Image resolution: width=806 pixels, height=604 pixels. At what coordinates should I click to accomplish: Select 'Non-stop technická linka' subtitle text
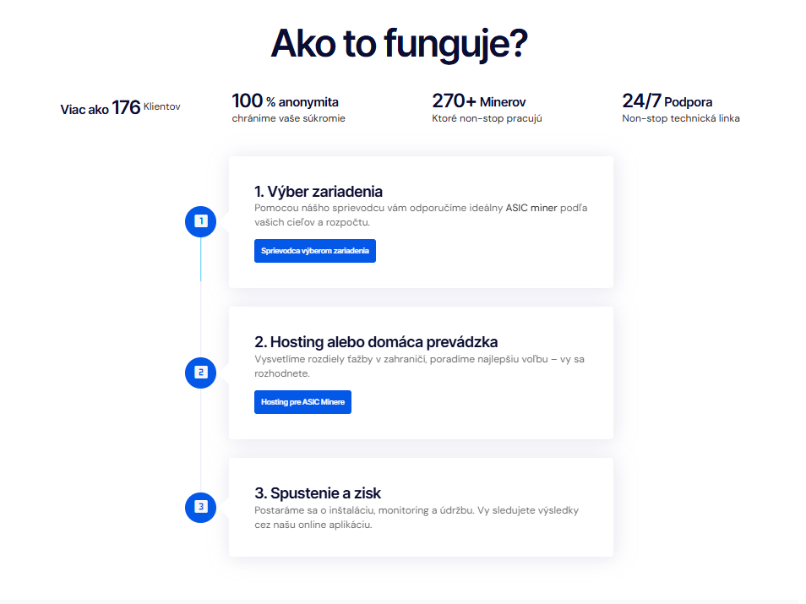pos(680,118)
